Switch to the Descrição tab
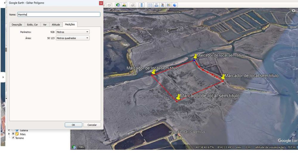Viewport: 298px width, 157px height. [x=17, y=24]
